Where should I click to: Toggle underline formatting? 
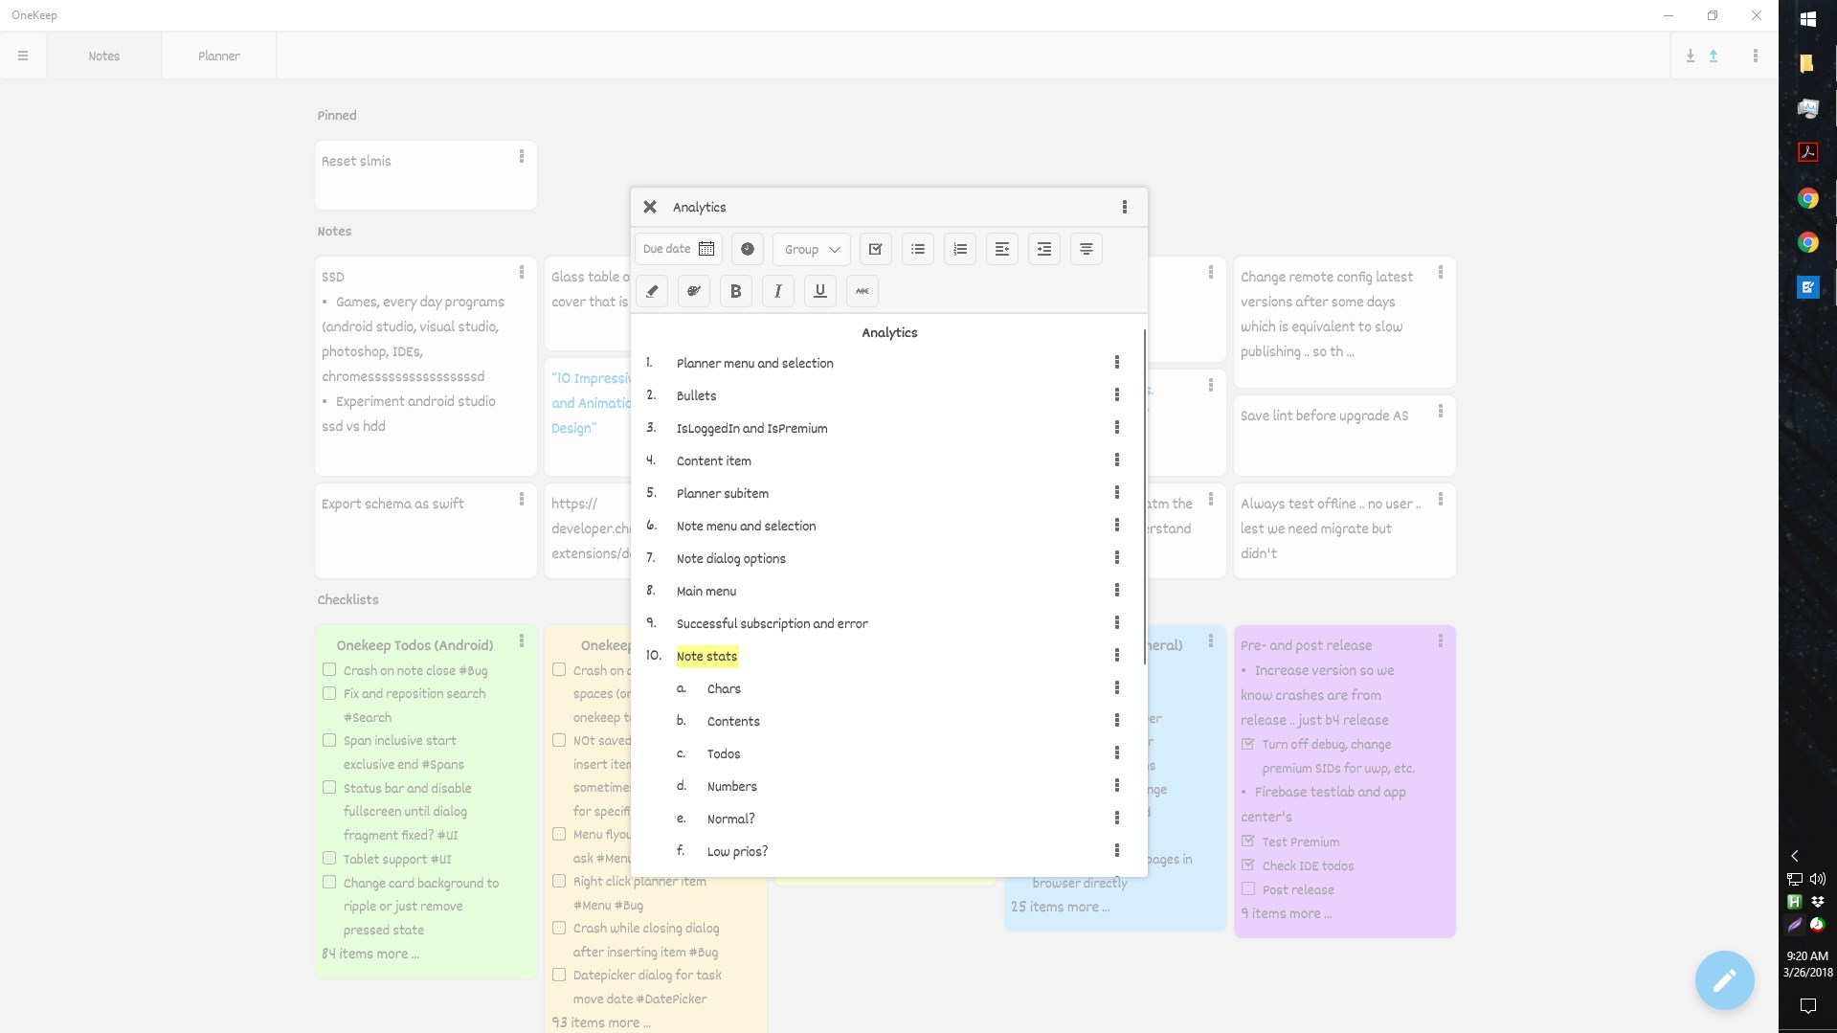click(820, 291)
